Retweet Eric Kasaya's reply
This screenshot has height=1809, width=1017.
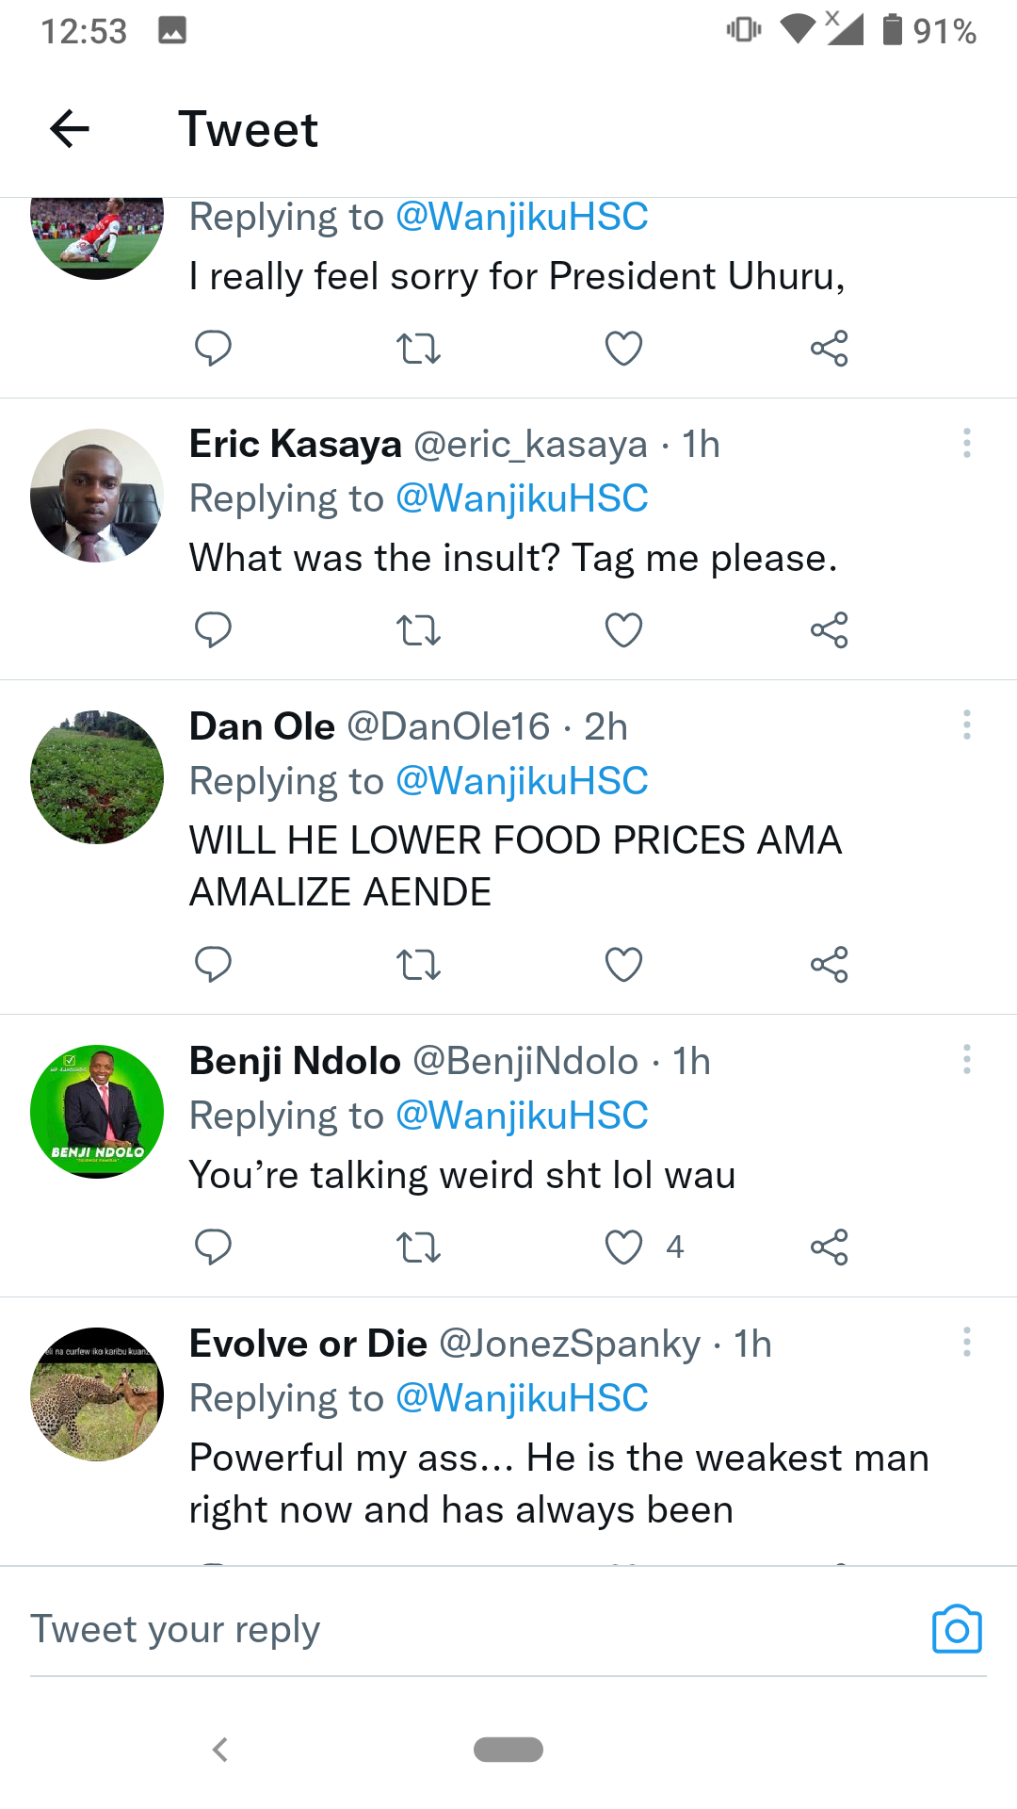point(418,629)
